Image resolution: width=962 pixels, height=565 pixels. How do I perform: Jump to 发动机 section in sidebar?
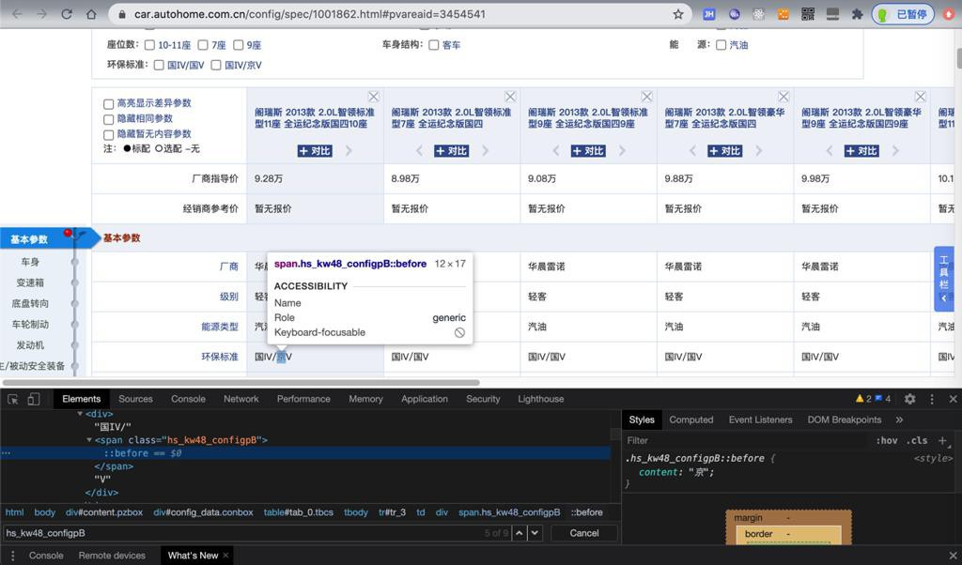30,345
